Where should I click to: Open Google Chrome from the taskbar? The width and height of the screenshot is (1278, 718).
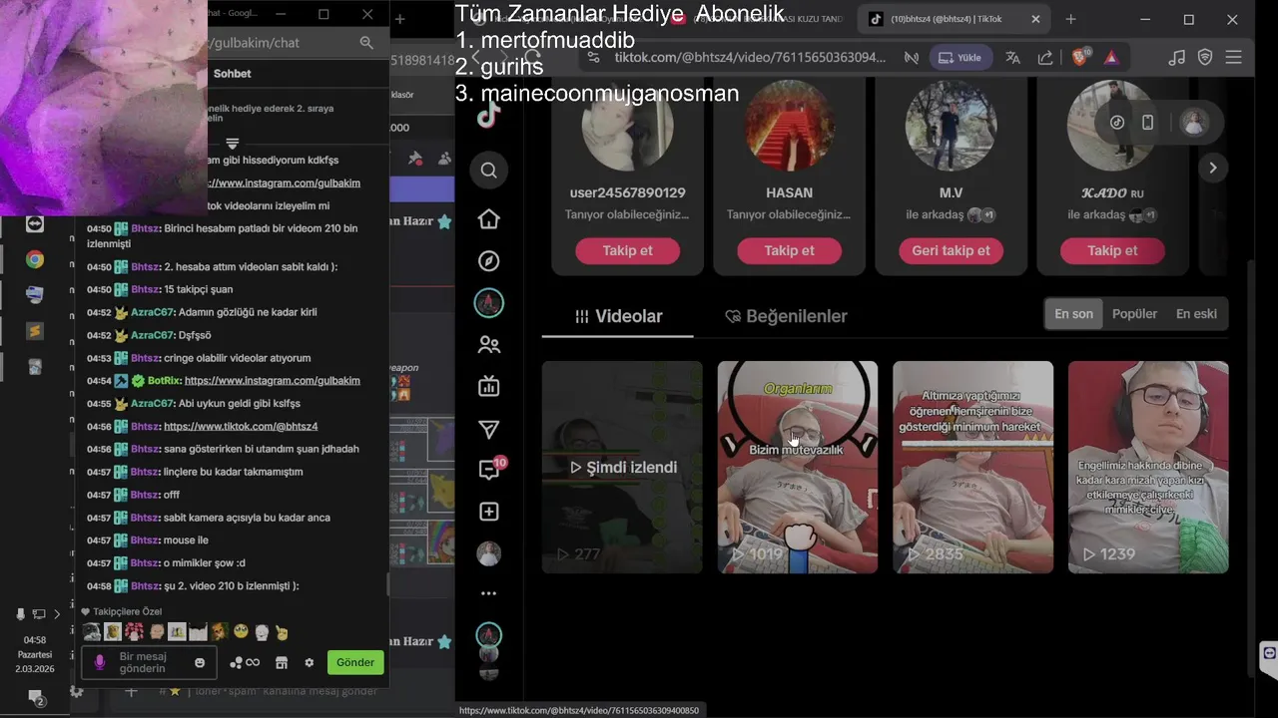click(x=35, y=259)
